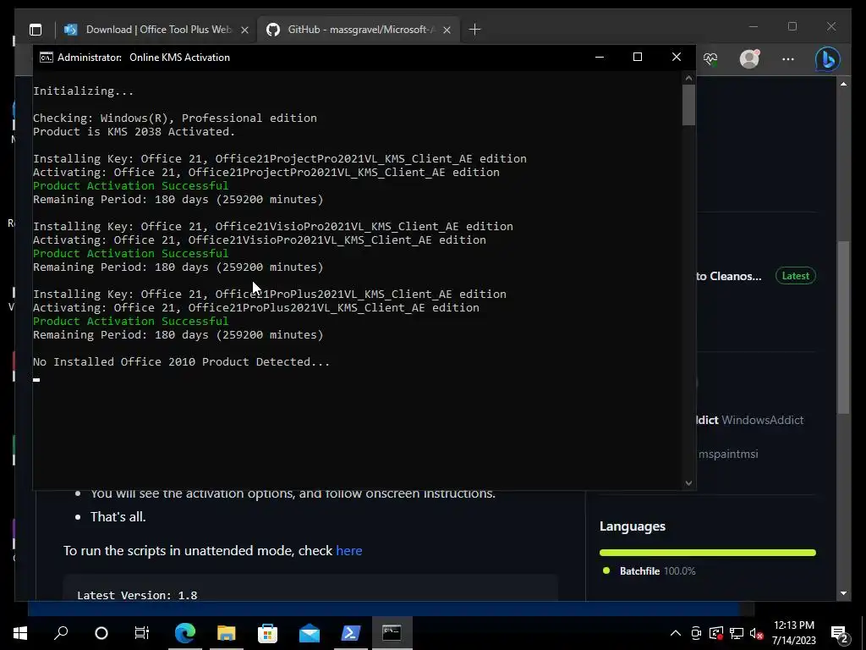Viewport: 866px width, 650px height.
Task: Click console scrollbar down arrow
Action: [688, 482]
